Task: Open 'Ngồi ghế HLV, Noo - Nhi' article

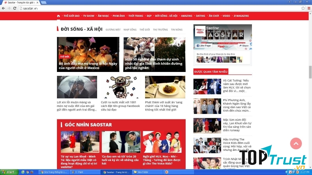Action: [162, 160]
